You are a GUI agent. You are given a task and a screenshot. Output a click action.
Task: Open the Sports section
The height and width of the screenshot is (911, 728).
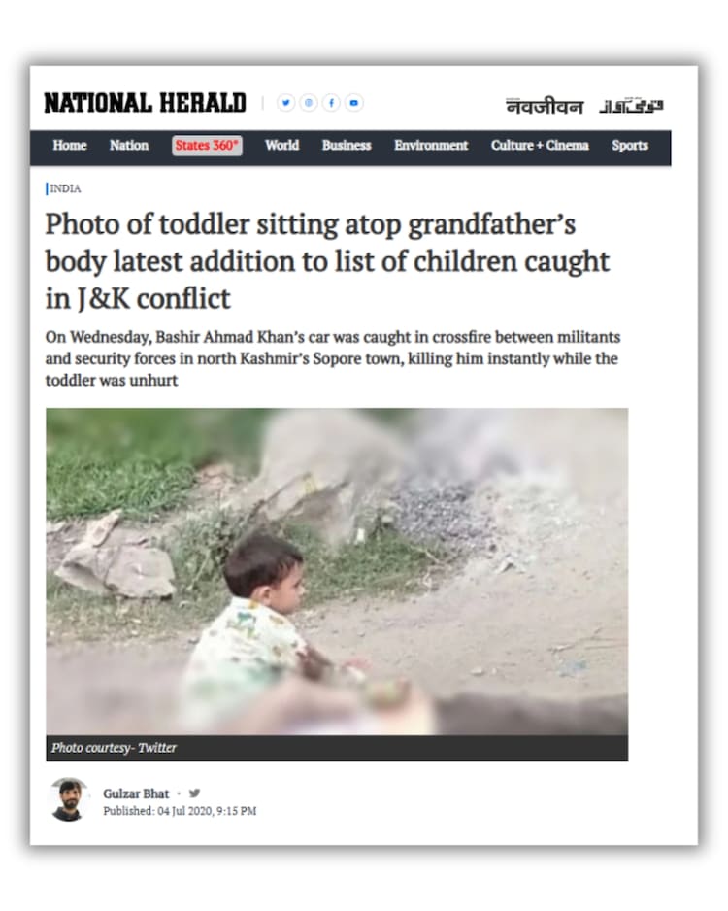630,146
